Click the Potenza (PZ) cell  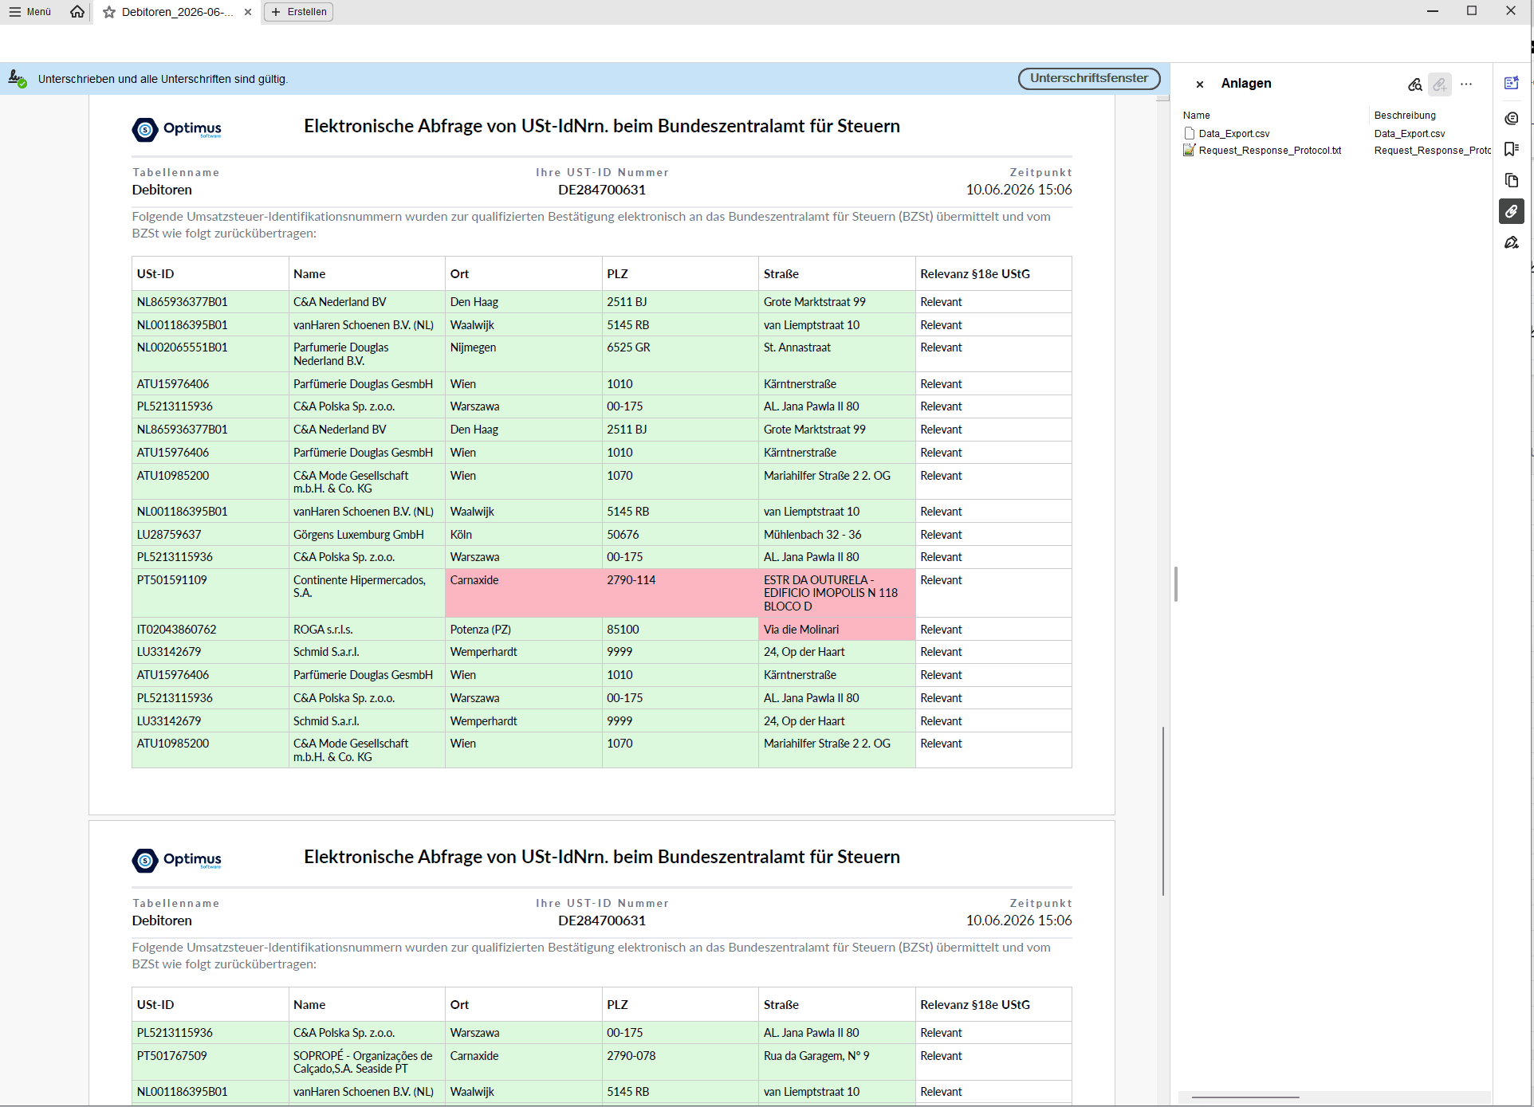click(523, 630)
